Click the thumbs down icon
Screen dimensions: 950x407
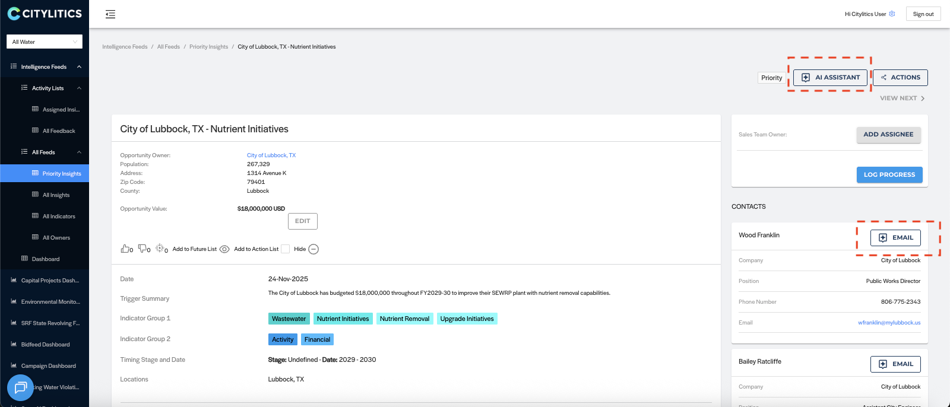[142, 249]
